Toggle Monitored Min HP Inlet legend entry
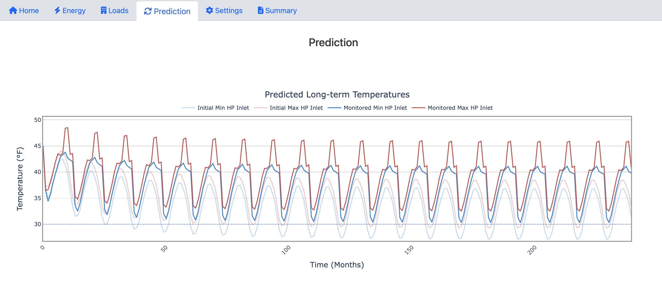Screen dimensions: 662x296 pyautogui.click(x=375, y=108)
